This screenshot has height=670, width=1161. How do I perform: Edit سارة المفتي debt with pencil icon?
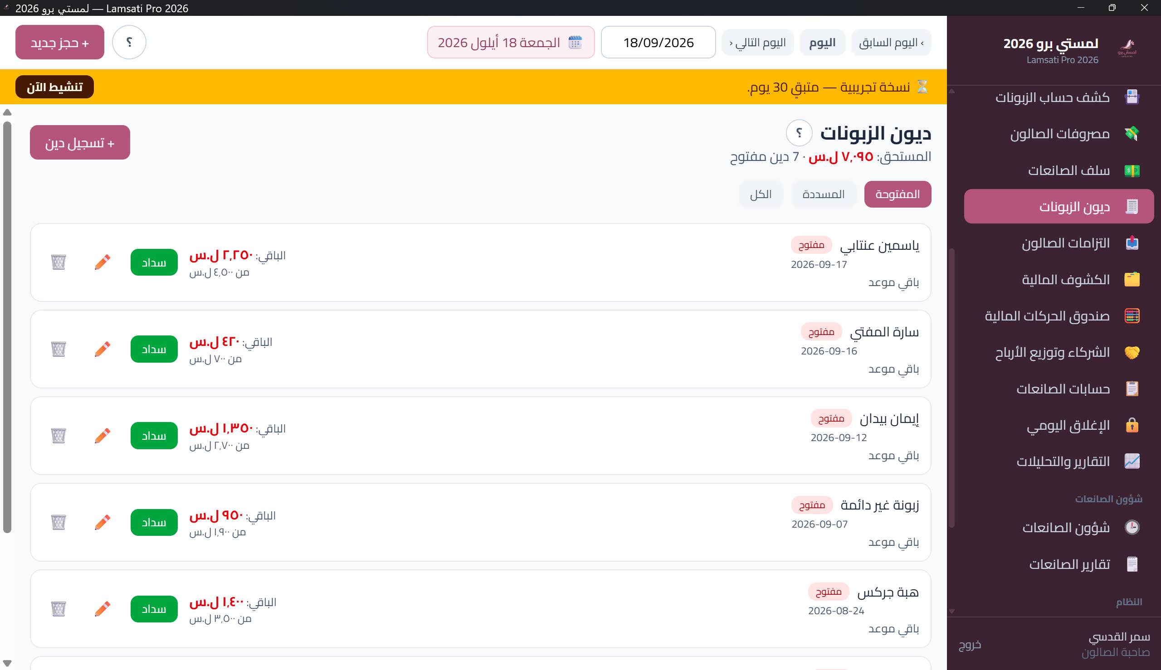(x=102, y=349)
